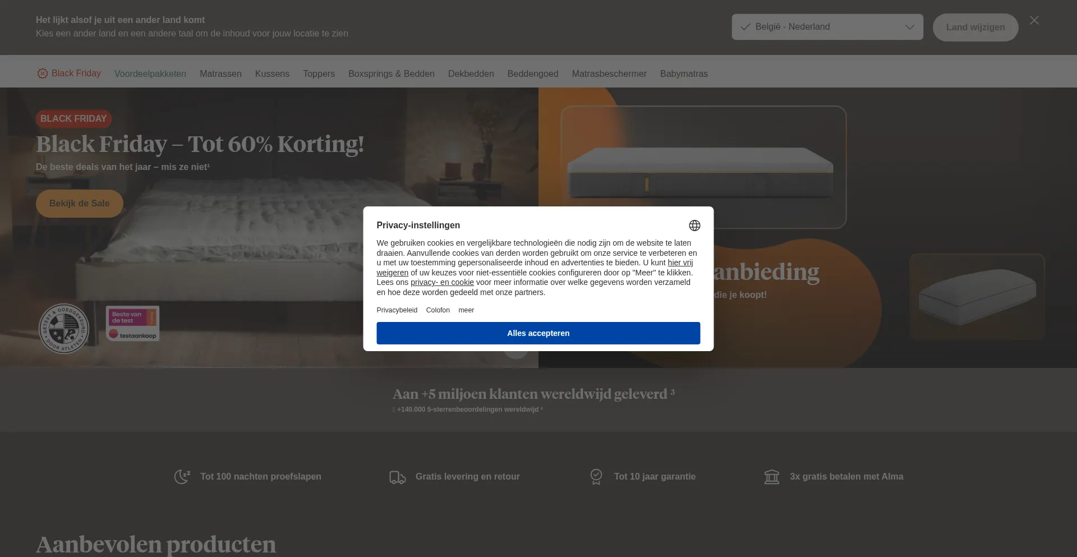
Task: Open the Beddengoed menu
Action: coord(533,74)
